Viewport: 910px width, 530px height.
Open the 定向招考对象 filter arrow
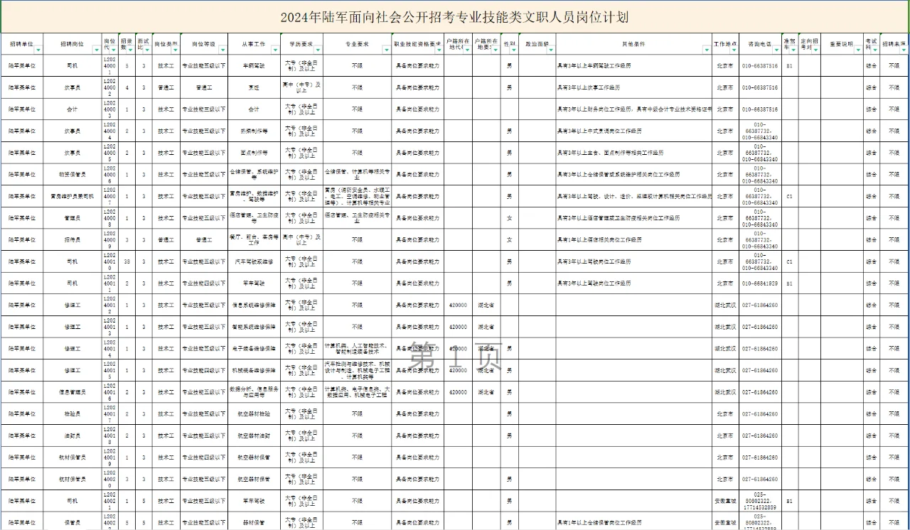(817, 50)
